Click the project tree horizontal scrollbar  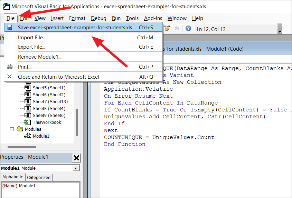point(22,147)
